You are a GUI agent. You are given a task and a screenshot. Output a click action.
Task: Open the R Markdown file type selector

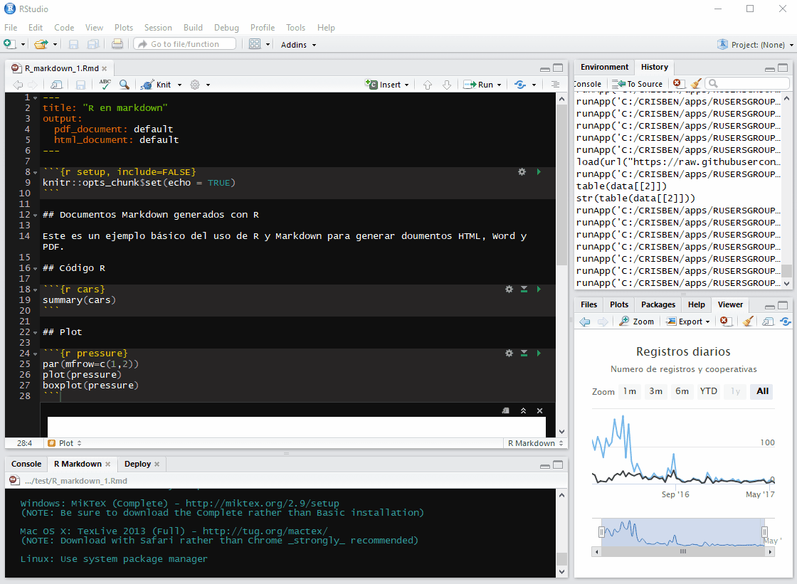coord(535,443)
